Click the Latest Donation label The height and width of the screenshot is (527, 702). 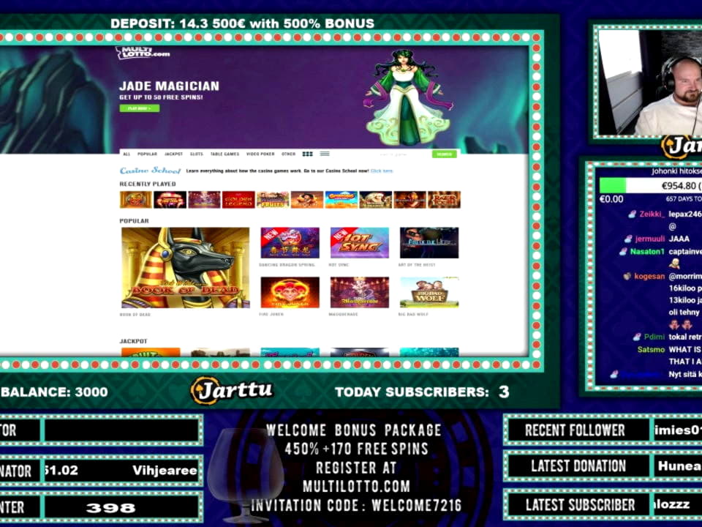click(x=578, y=466)
